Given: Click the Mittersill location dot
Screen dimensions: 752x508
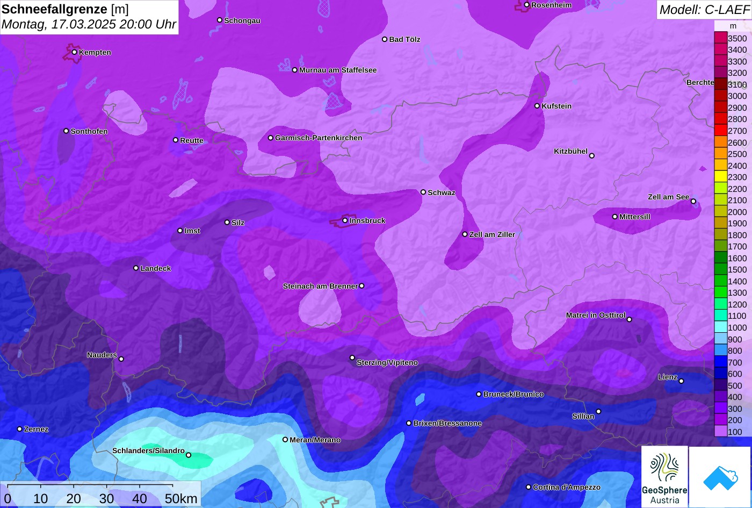Looking at the screenshot, I should (614, 217).
